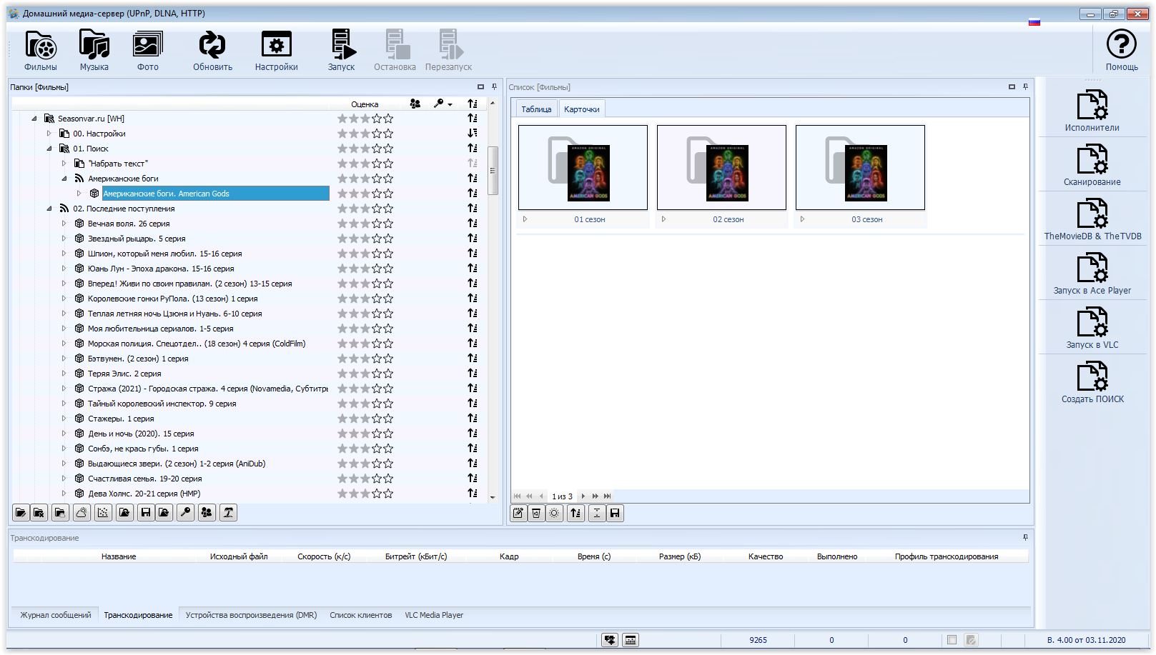The image size is (1156, 655).
Task: Open the Фото (Photo) section
Action: (148, 50)
